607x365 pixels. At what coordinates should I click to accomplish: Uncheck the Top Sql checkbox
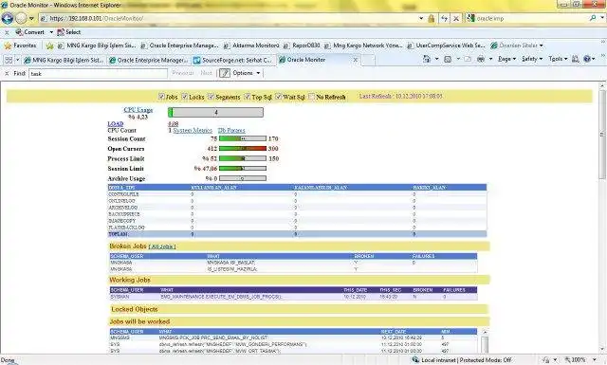point(247,97)
